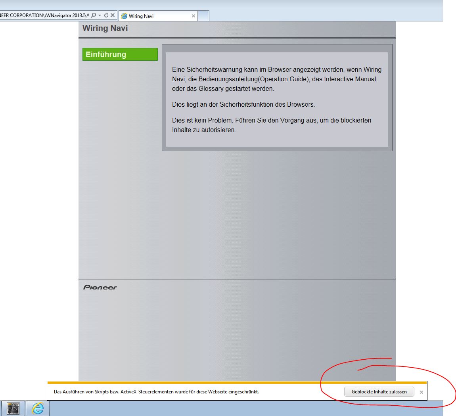Image resolution: width=456 pixels, height=416 pixels.
Task: Open a new blank tab
Action: (203, 16)
